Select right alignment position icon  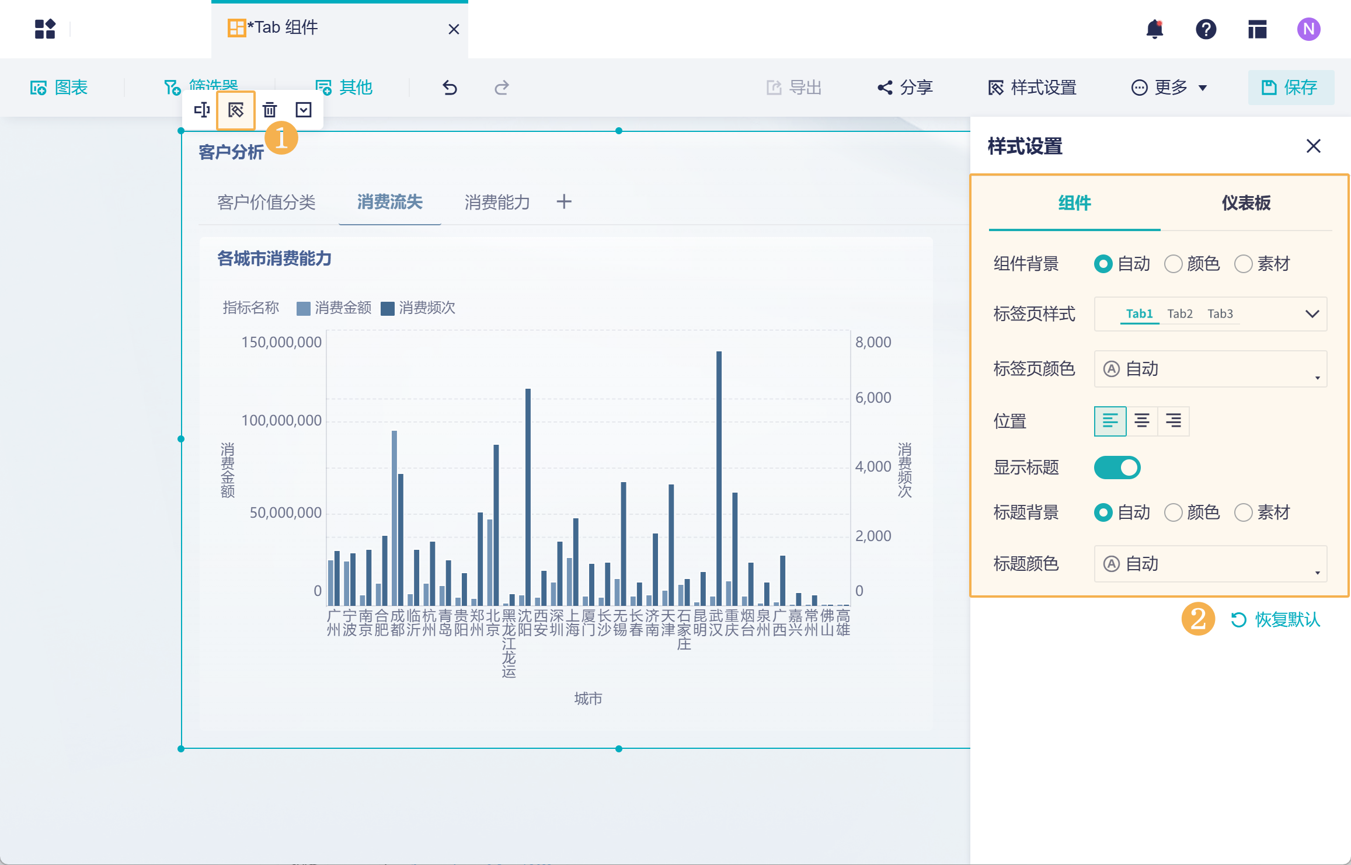(x=1174, y=421)
